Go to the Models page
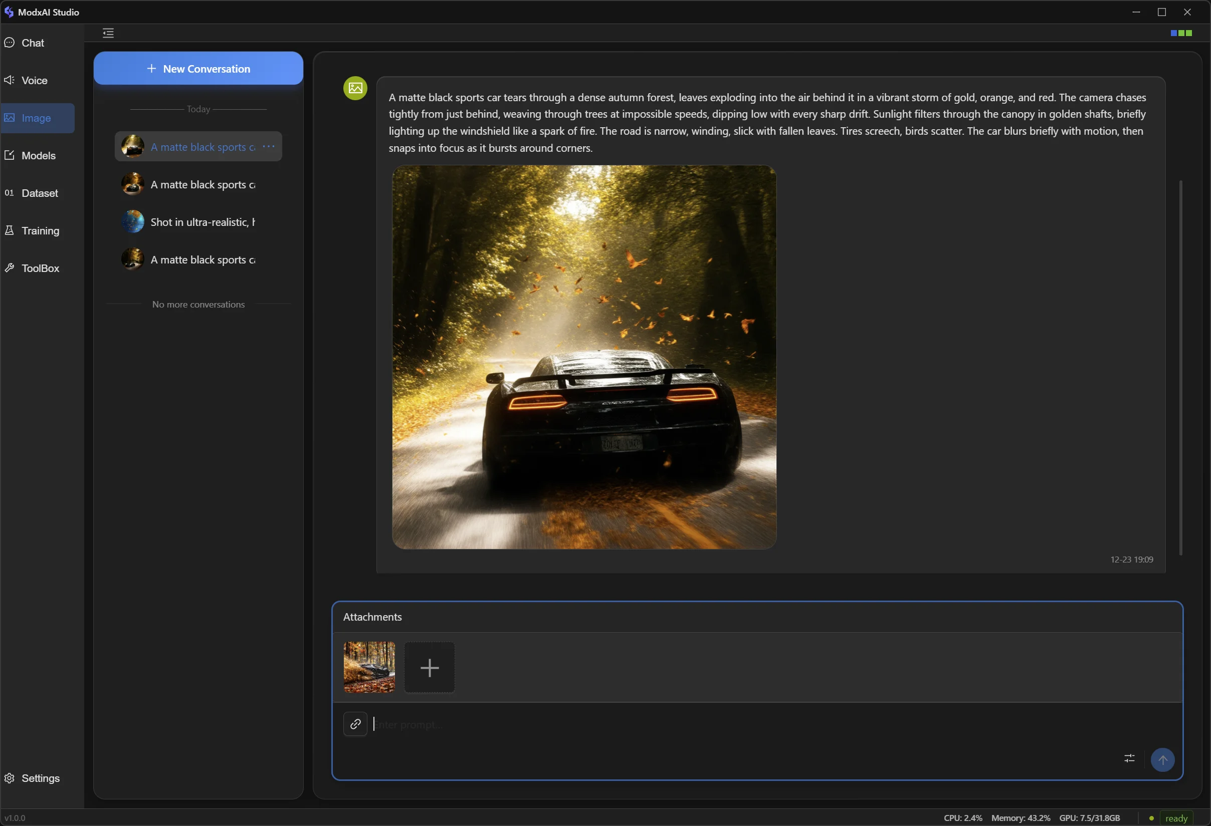 point(38,155)
